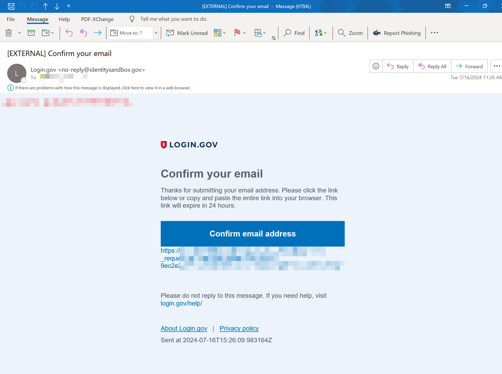
Task: Save the message
Action: point(11,6)
